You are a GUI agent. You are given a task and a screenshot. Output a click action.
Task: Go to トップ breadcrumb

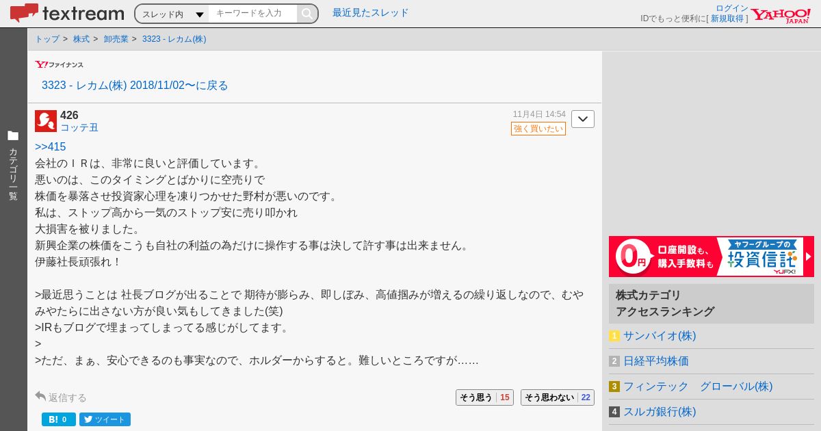[x=47, y=39]
